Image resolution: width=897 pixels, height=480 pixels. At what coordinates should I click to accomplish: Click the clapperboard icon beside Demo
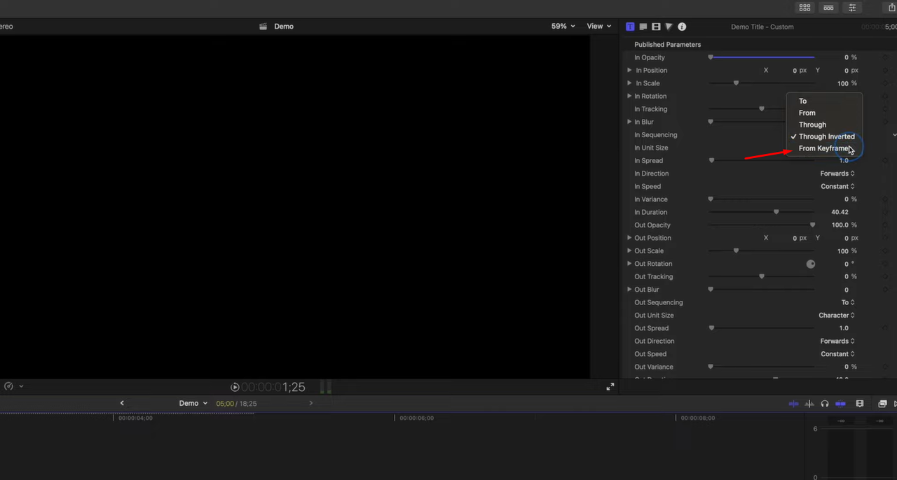pos(263,27)
